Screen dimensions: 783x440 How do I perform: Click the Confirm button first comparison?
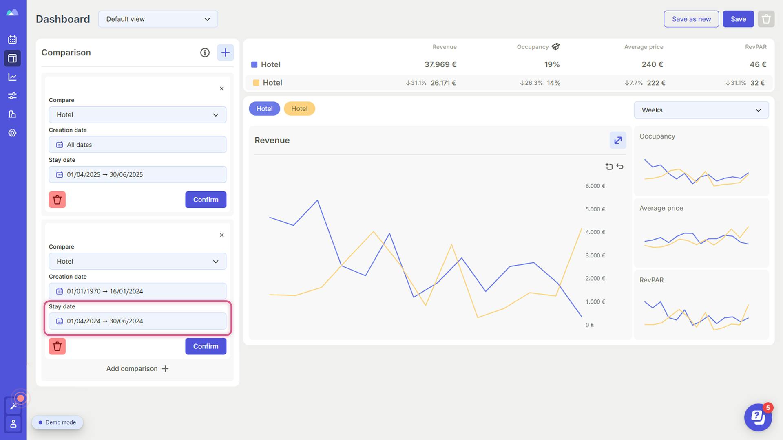tap(206, 199)
